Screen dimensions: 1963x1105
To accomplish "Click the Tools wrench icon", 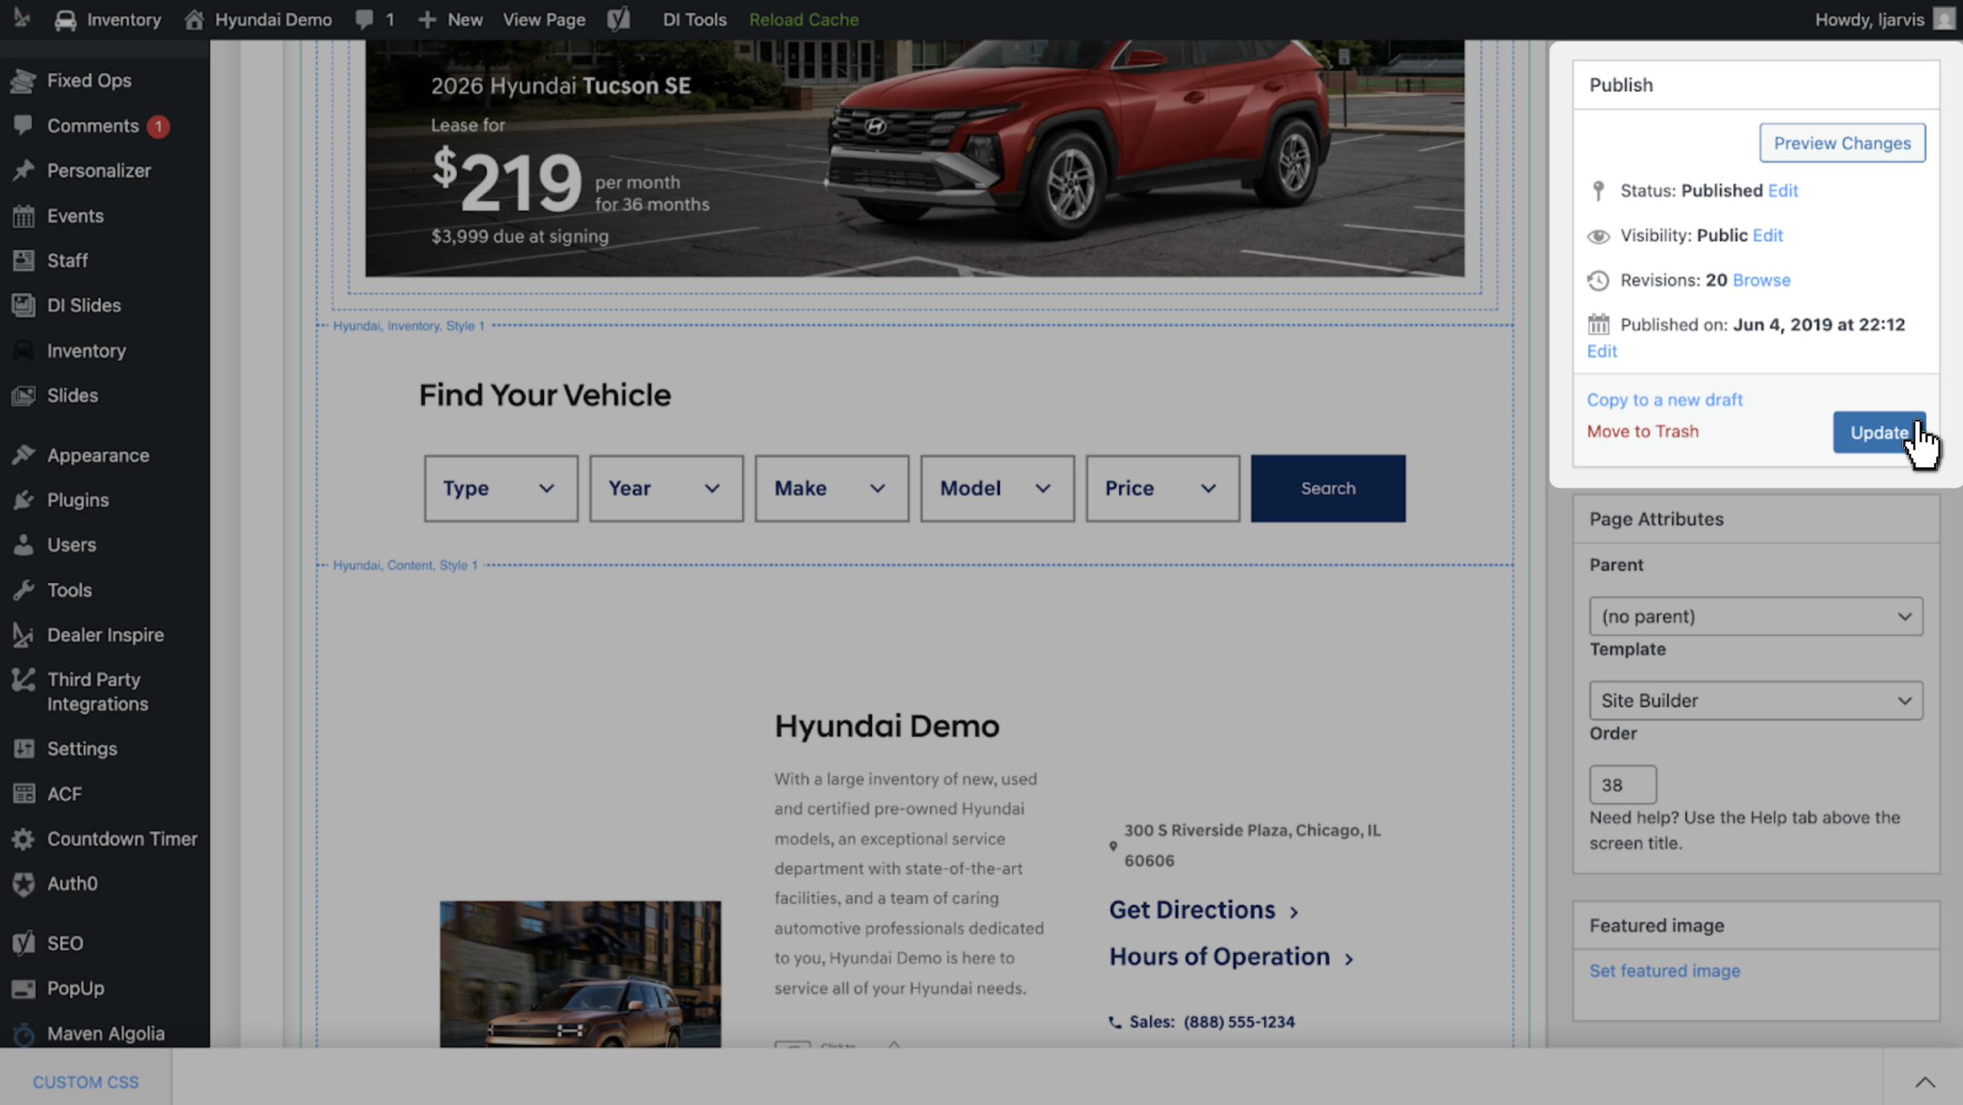I will 23,590.
